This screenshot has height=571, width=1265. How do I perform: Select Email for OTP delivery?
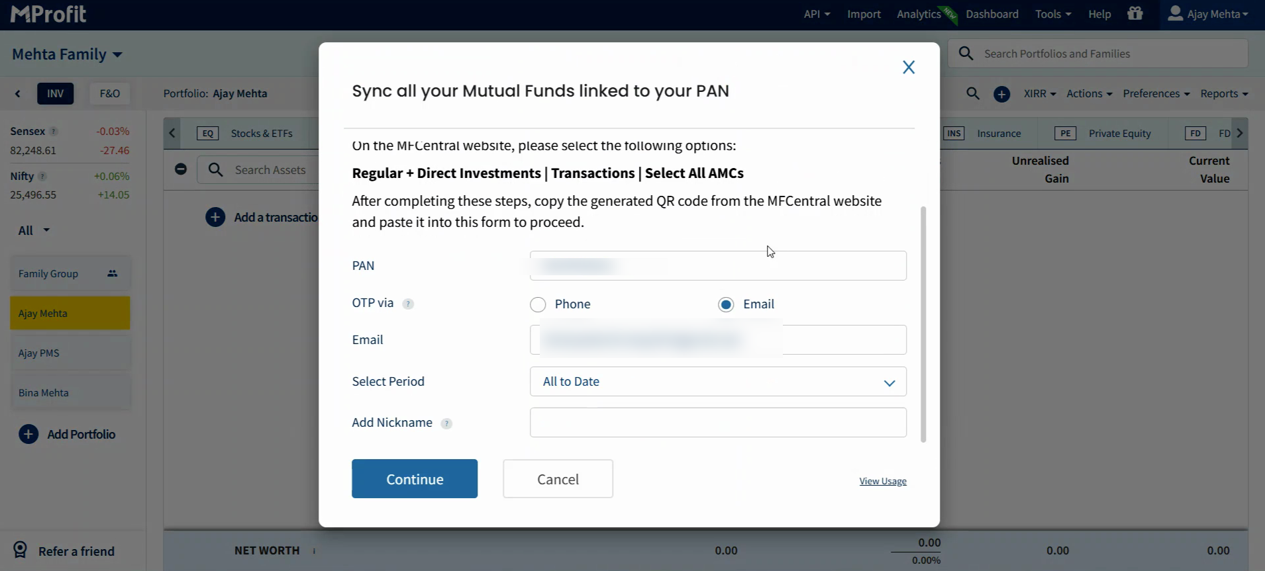coord(726,304)
